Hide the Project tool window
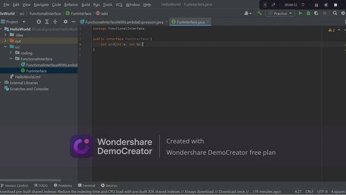Viewport: 346px width, 195px height. (74, 22)
